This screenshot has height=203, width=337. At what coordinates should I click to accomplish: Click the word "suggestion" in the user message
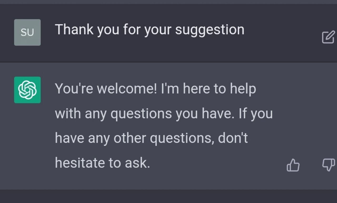[x=210, y=30]
